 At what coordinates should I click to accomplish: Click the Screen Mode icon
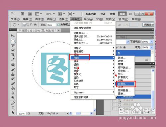[70, 14]
